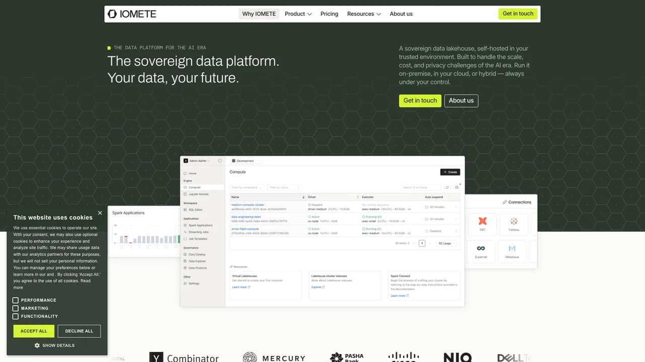This screenshot has height=362, width=645.
Task: Click the Home icon in dashboard sidebar
Action: [185, 173]
